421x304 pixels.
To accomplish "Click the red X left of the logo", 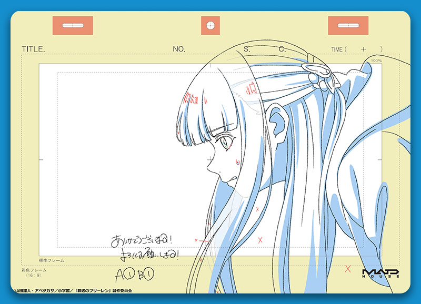I will [347, 269].
